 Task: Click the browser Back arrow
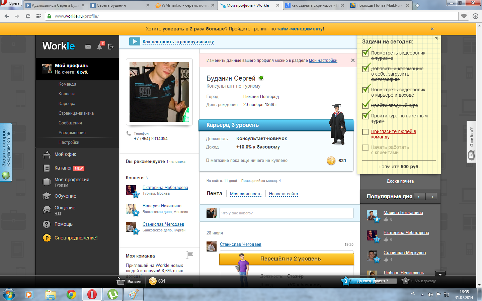click(x=7, y=16)
